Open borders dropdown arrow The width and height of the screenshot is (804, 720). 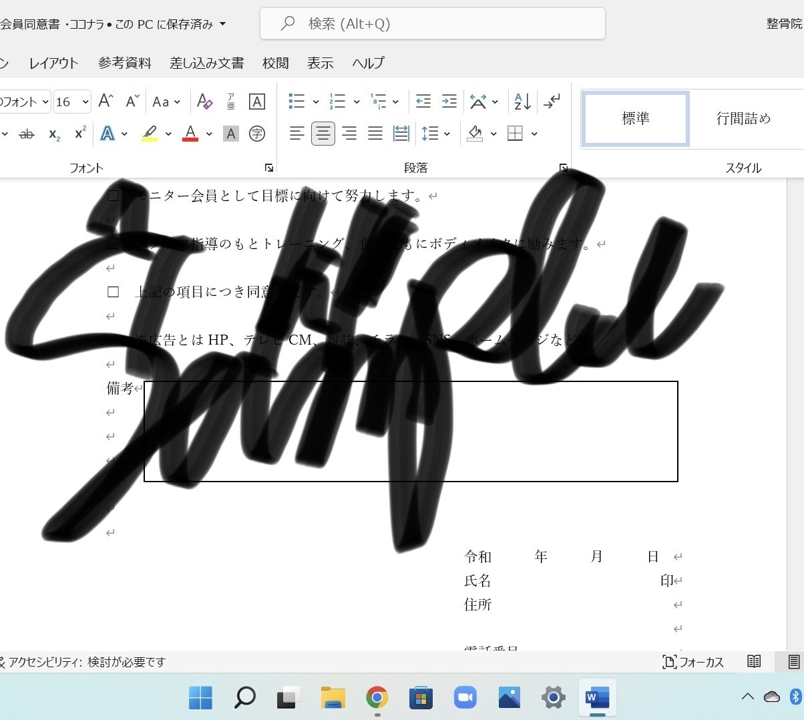coord(534,134)
